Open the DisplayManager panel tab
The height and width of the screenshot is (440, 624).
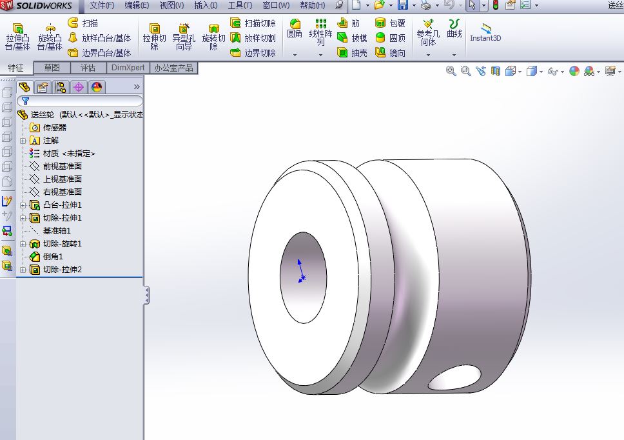[x=97, y=87]
